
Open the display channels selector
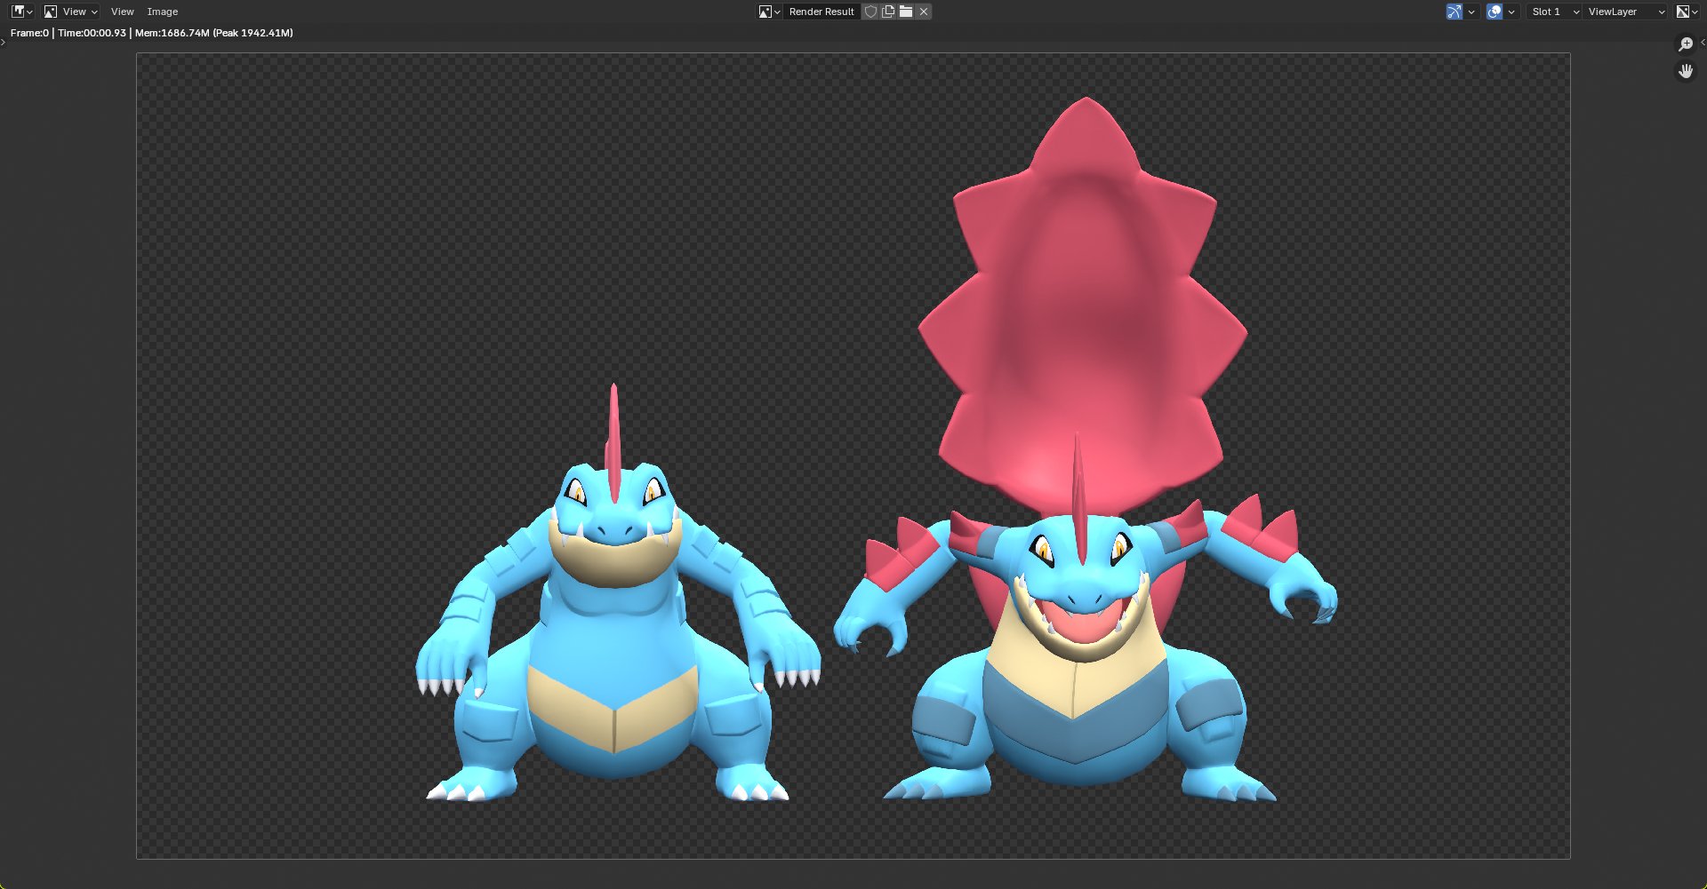click(x=1687, y=12)
